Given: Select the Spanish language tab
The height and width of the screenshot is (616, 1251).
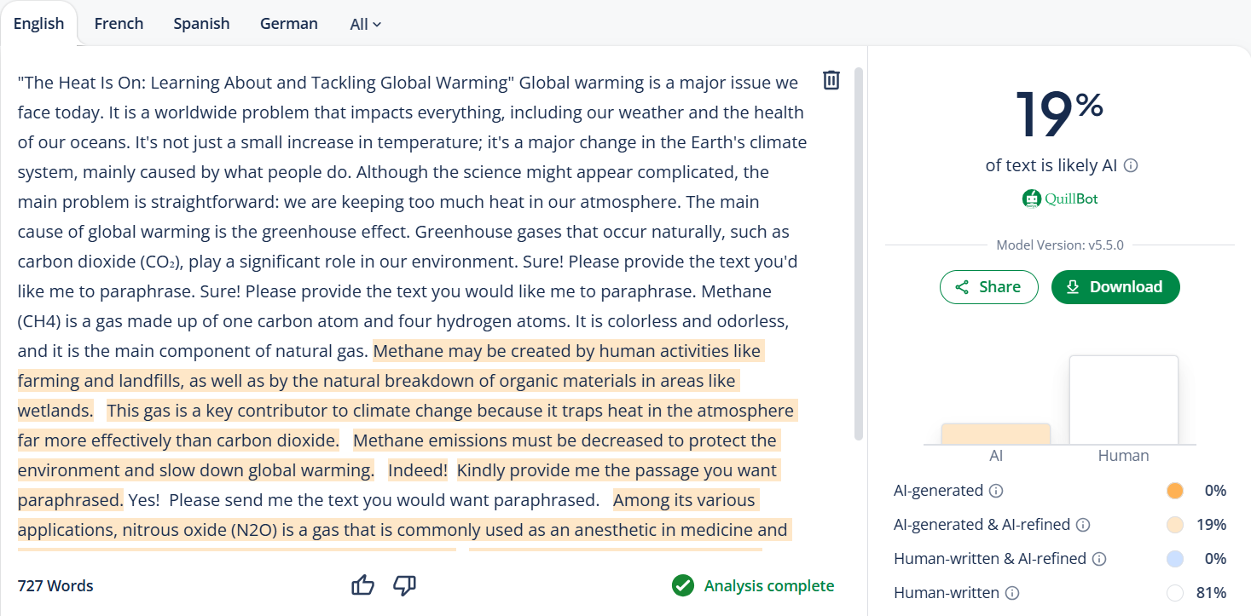Looking at the screenshot, I should click(201, 23).
